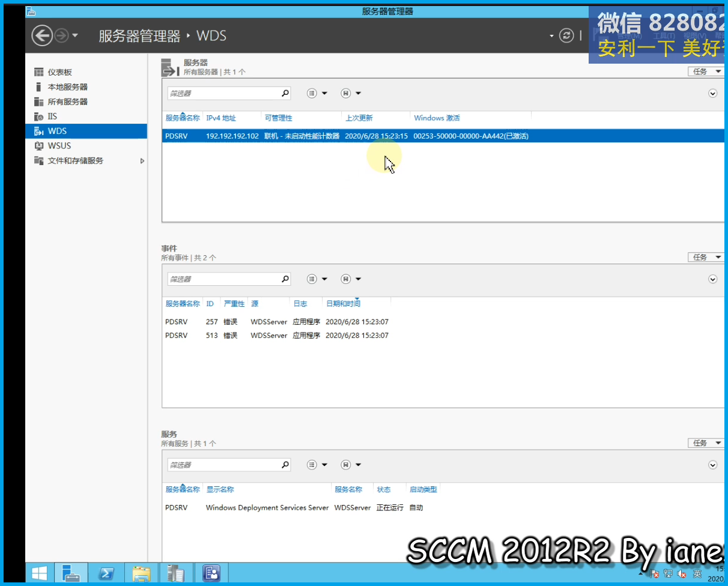Image resolution: width=728 pixels, height=586 pixels.
Task: Open saved queries icon in 服务 section
Action: (346, 465)
